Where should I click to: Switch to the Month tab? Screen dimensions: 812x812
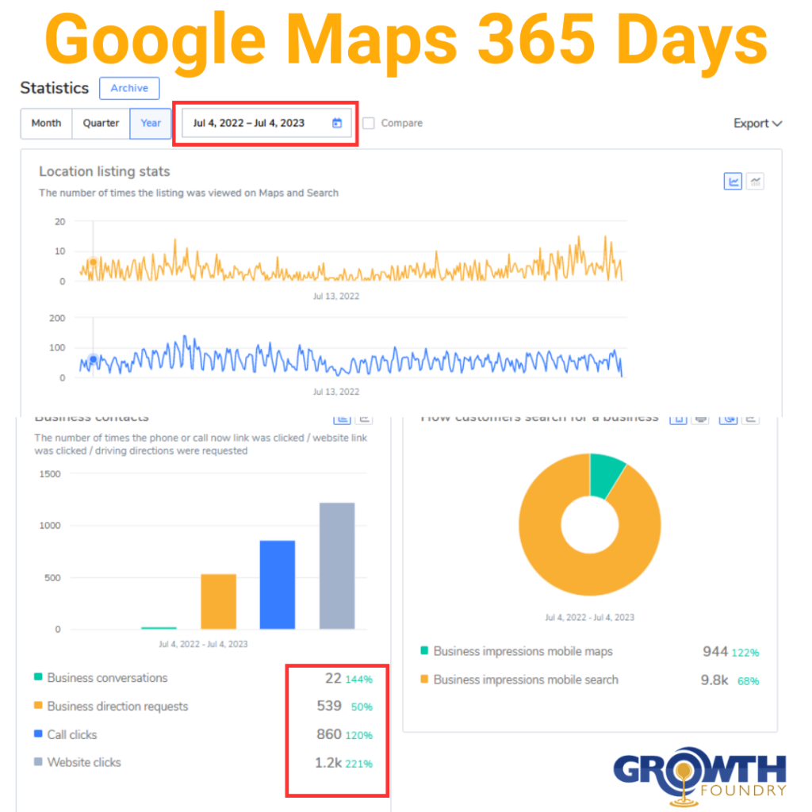pyautogui.click(x=45, y=123)
